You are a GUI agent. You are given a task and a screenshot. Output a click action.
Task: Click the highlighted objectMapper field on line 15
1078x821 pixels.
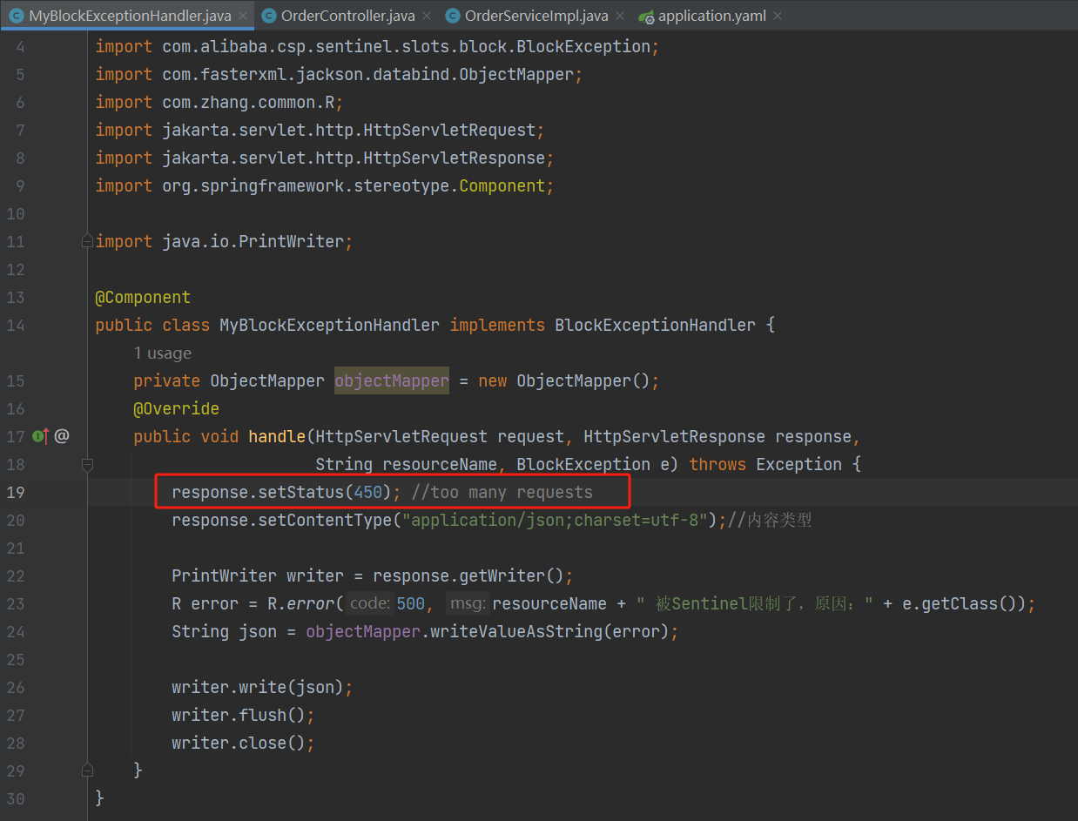tap(392, 380)
